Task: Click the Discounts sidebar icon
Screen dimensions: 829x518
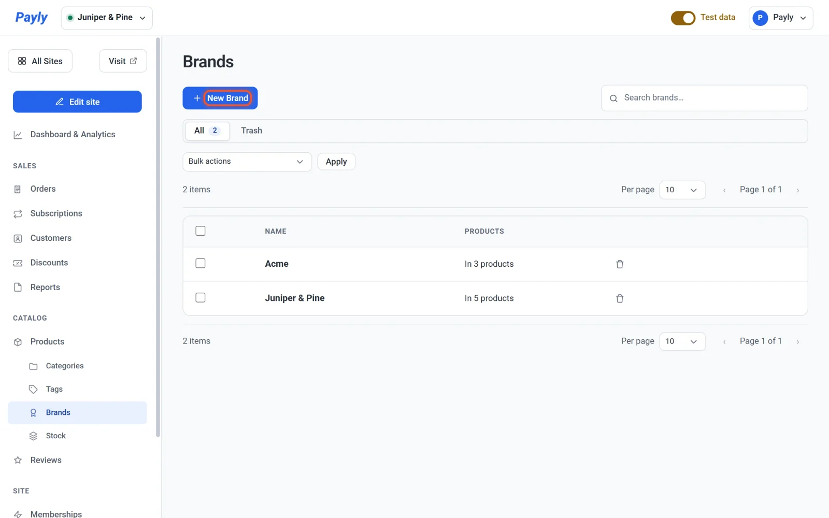Action: coord(18,263)
